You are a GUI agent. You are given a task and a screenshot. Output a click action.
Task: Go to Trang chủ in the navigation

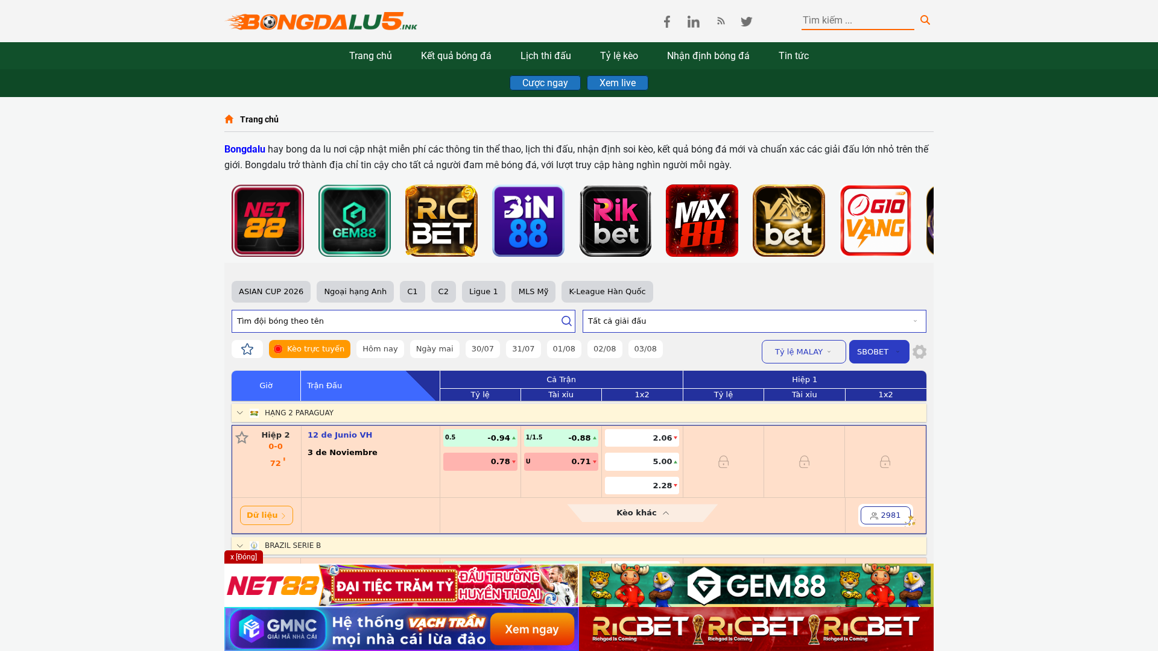pyautogui.click(x=370, y=56)
